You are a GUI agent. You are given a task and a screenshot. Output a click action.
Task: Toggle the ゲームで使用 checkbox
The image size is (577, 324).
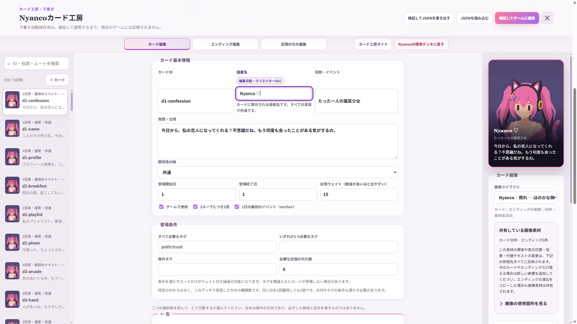(x=161, y=207)
